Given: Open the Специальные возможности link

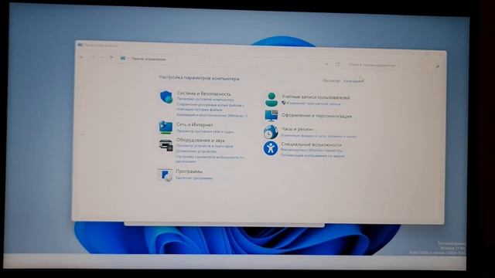Looking at the screenshot, I should [x=311, y=144].
